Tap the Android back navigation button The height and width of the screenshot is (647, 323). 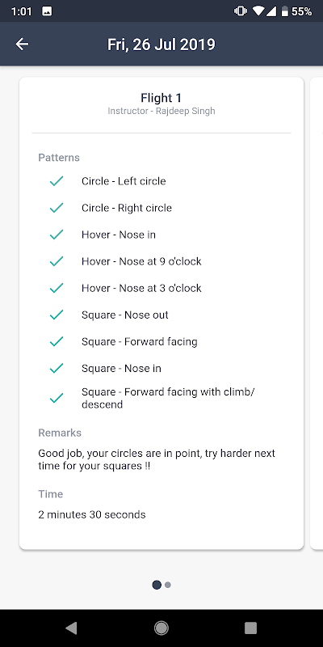[x=71, y=628]
